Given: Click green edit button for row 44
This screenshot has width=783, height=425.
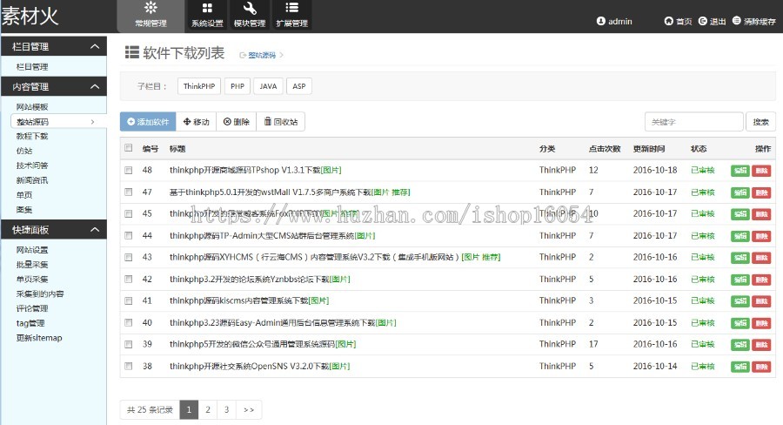Looking at the screenshot, I should pos(740,236).
